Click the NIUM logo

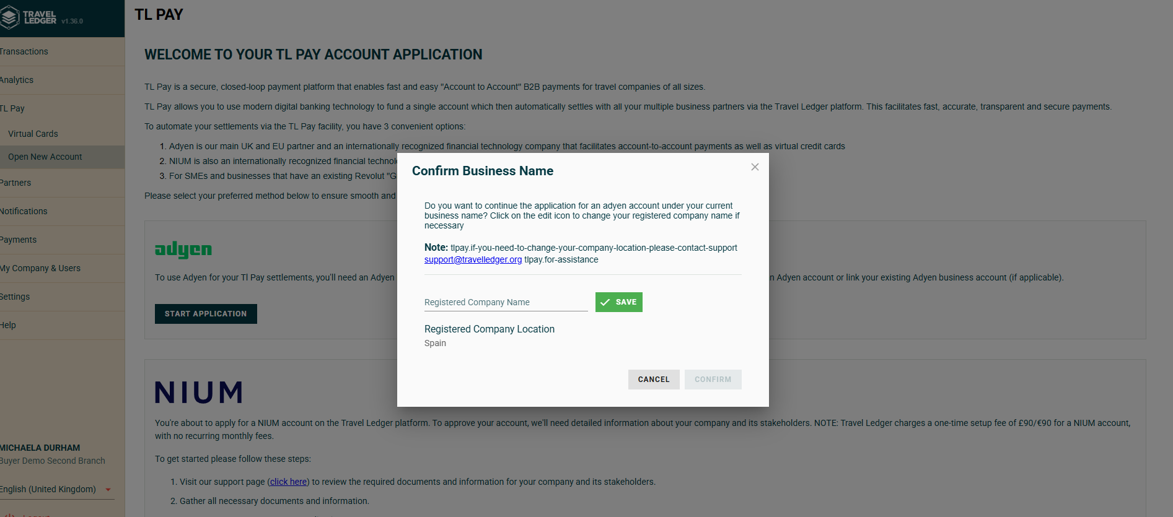(198, 393)
